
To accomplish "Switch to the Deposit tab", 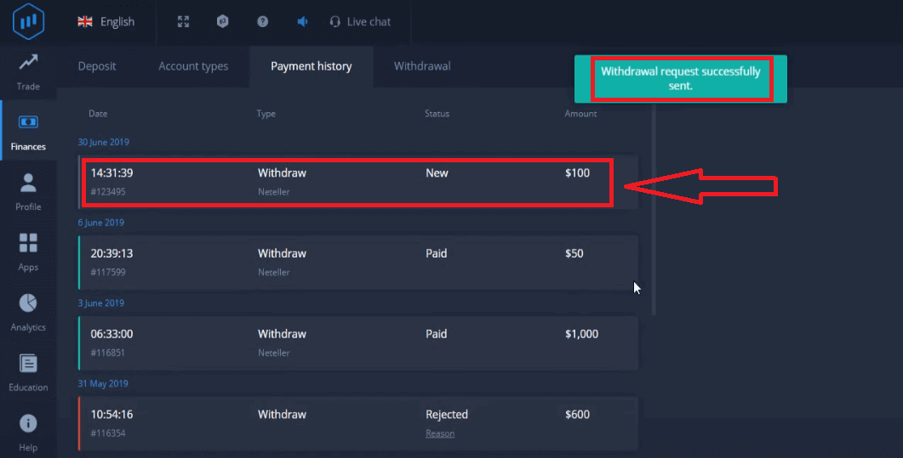I will [97, 66].
